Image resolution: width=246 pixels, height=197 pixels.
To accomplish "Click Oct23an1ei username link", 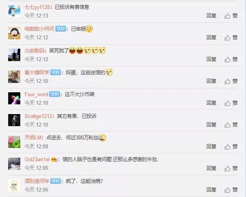I will pyautogui.click(x=37, y=159).
